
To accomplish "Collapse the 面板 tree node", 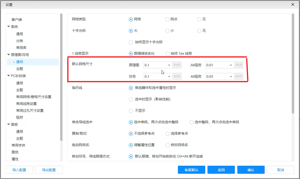I will point(9,124).
